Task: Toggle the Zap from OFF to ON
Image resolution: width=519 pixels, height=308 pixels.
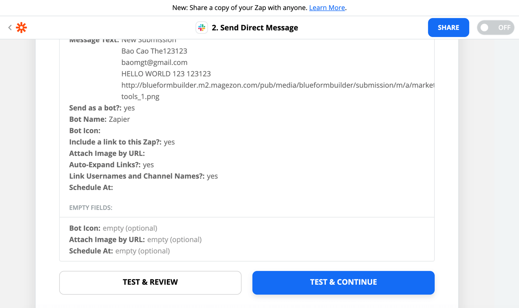Action: click(495, 27)
